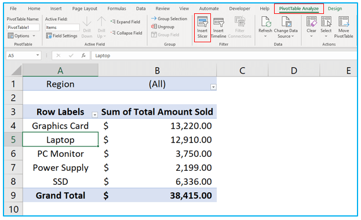
Task: Click Collapse Field
Action: pos(126,33)
